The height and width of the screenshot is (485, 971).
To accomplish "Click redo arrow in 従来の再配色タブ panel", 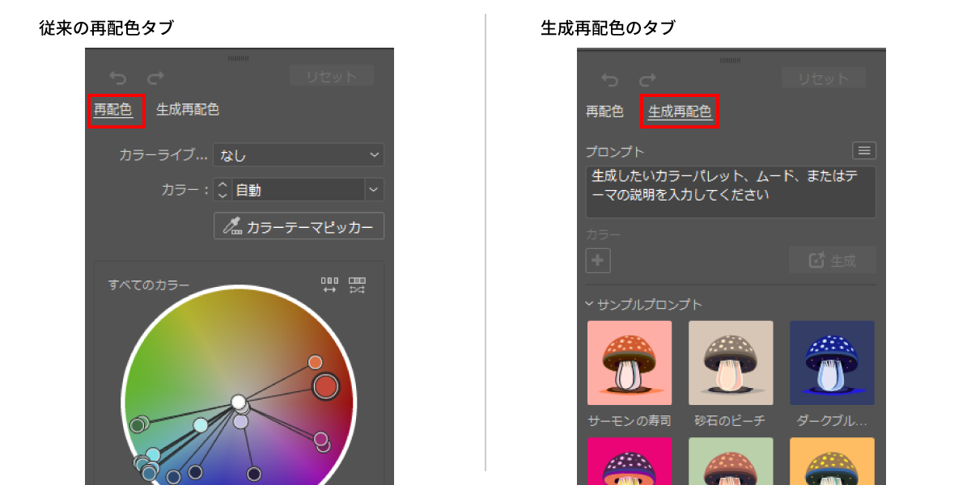I will click(156, 78).
